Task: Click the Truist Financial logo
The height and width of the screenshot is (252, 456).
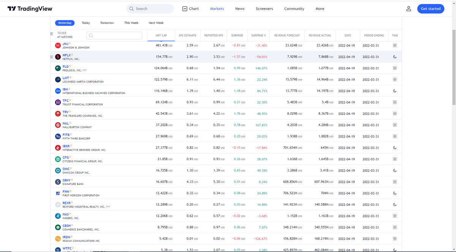Action: click(x=58, y=102)
